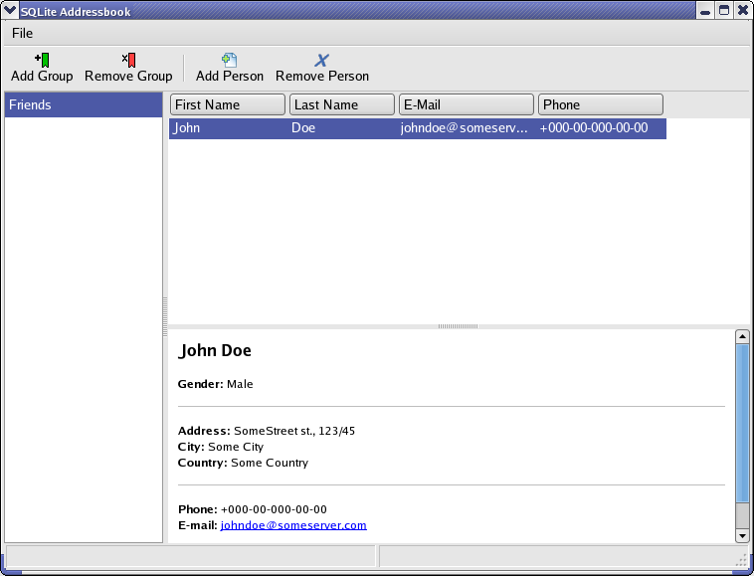The width and height of the screenshot is (754, 576).
Task: Click the City: Some City line
Action: tap(221, 447)
